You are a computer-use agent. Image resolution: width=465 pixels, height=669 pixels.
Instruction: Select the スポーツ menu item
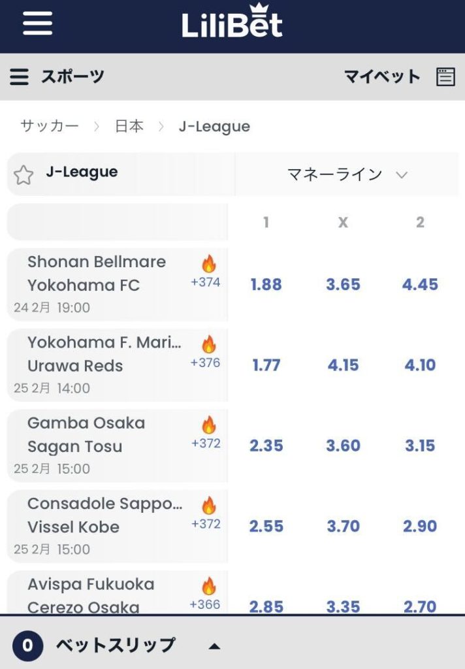(x=73, y=76)
